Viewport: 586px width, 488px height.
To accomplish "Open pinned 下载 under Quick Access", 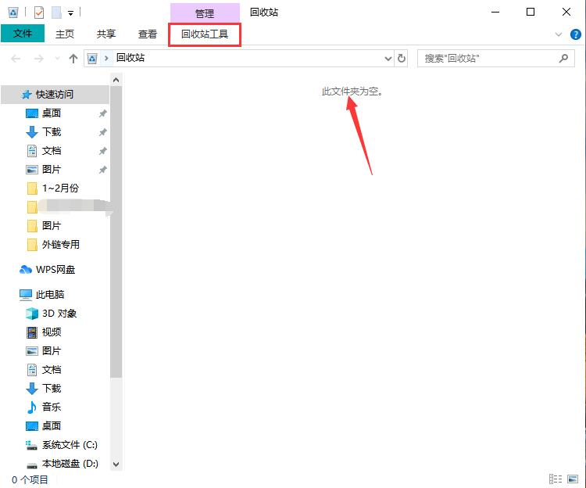I will click(x=52, y=131).
